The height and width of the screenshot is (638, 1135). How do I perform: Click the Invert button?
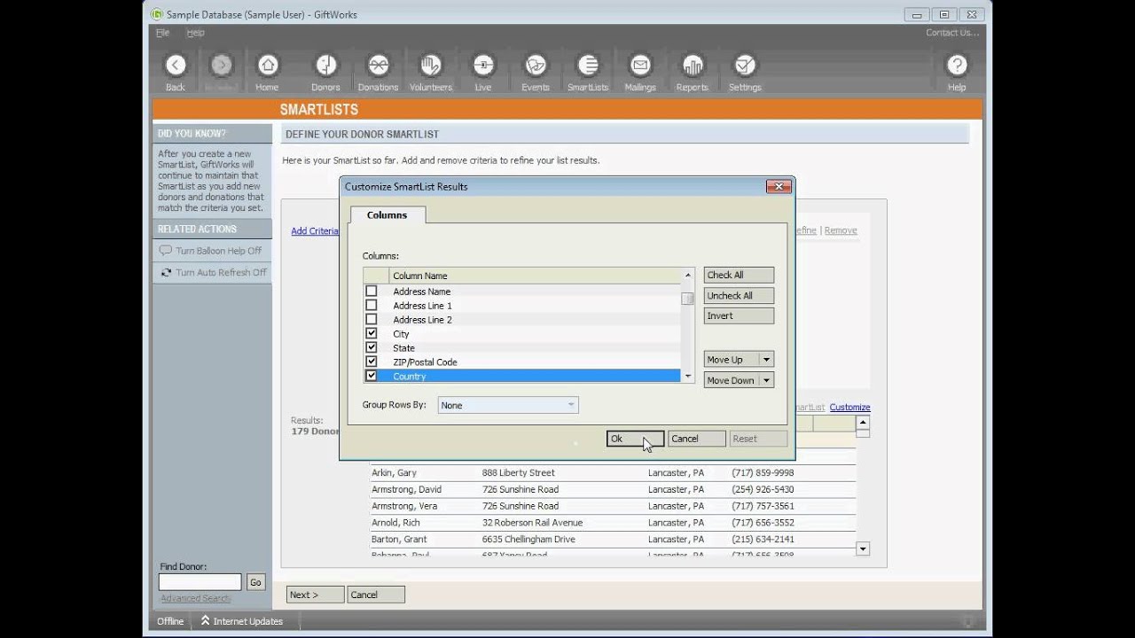click(x=739, y=315)
